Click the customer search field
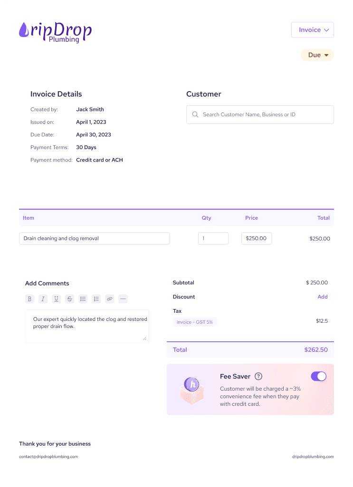Screen dimensions: 353x487 (260, 114)
